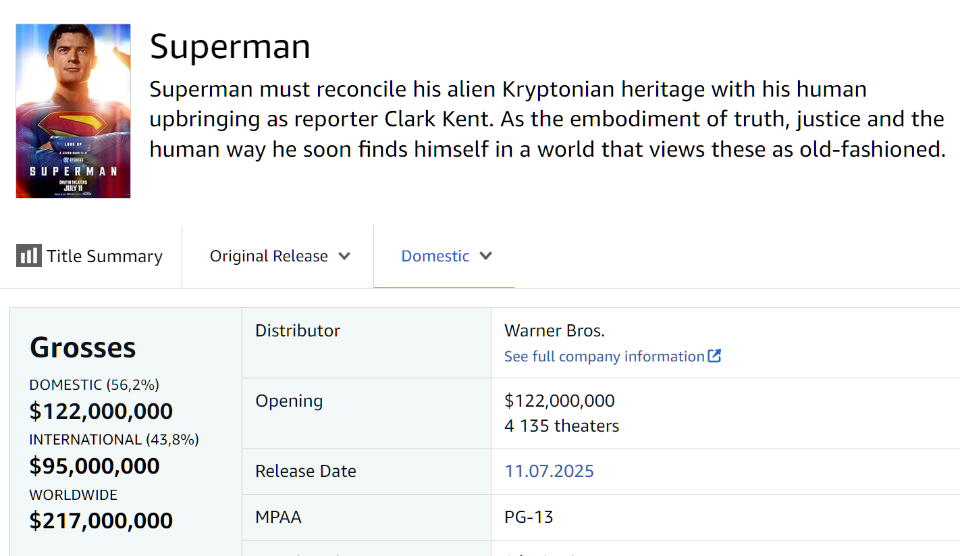Screen dimensions: 960x556
Task: Click the external link icon after company information
Action: point(714,356)
